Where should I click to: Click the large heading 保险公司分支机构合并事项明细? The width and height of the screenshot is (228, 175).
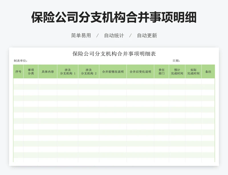click(x=114, y=17)
